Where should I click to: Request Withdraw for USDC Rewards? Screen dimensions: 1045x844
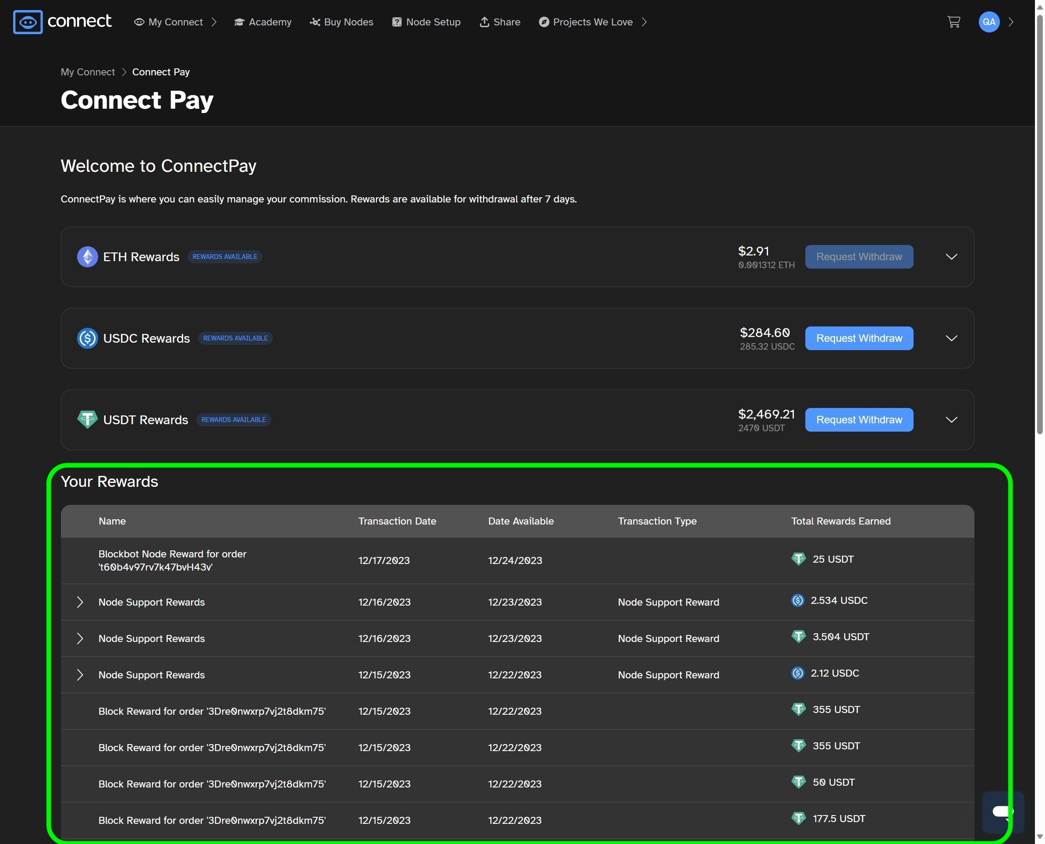859,338
